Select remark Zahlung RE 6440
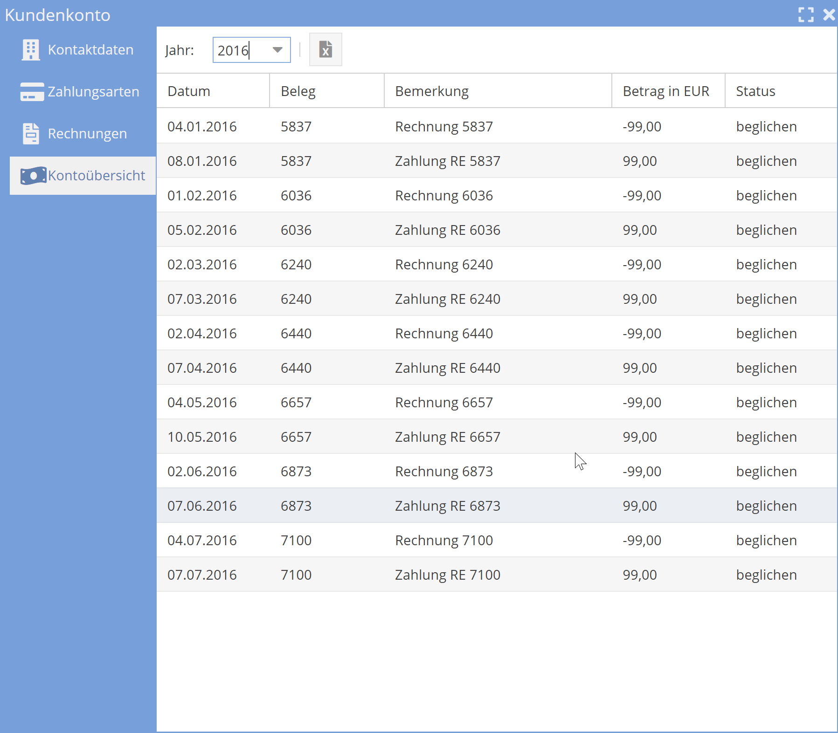Image resolution: width=838 pixels, height=733 pixels. (448, 368)
